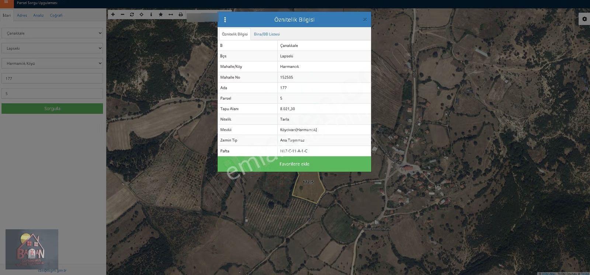
Task: Click the zoom in plus icon
Action: 113,14
